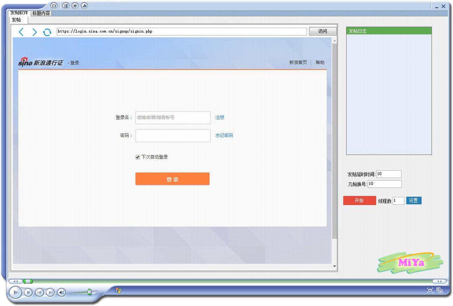
Task: Click the volume slider handle
Action: pyautogui.click(x=90, y=292)
